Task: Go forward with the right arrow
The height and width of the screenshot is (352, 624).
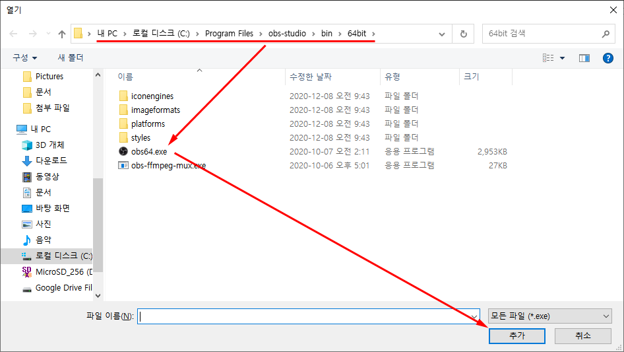Action: (33, 34)
